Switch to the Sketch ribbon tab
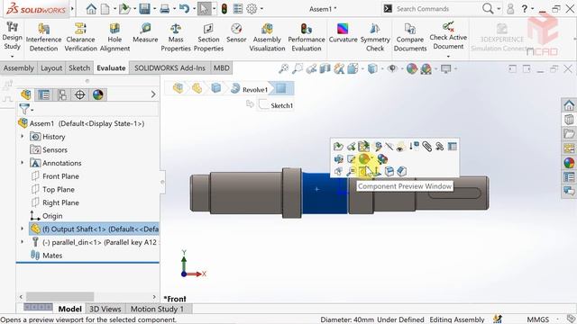The image size is (577, 324). [79, 68]
